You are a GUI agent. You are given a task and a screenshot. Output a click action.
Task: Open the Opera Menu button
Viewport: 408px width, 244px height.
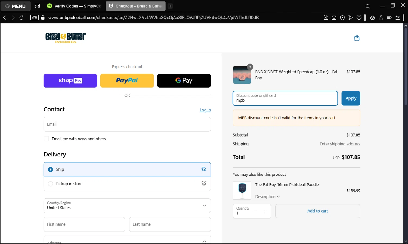pyautogui.click(x=16, y=6)
